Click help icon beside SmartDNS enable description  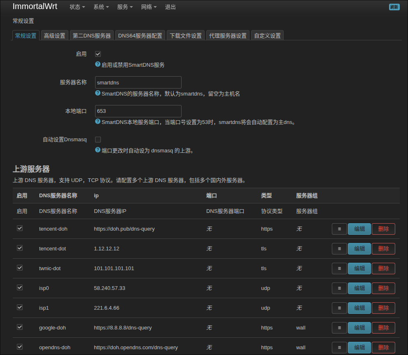(x=98, y=65)
